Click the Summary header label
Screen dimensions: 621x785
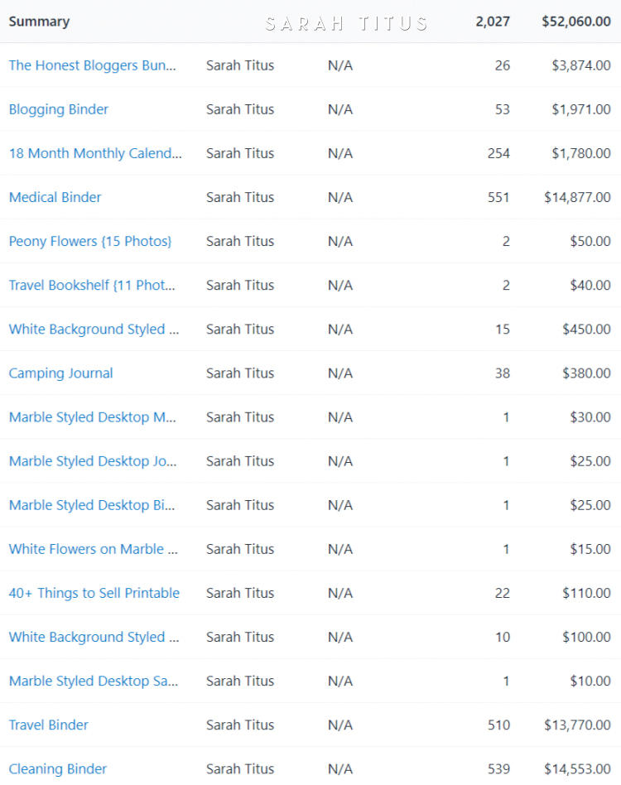tap(40, 22)
